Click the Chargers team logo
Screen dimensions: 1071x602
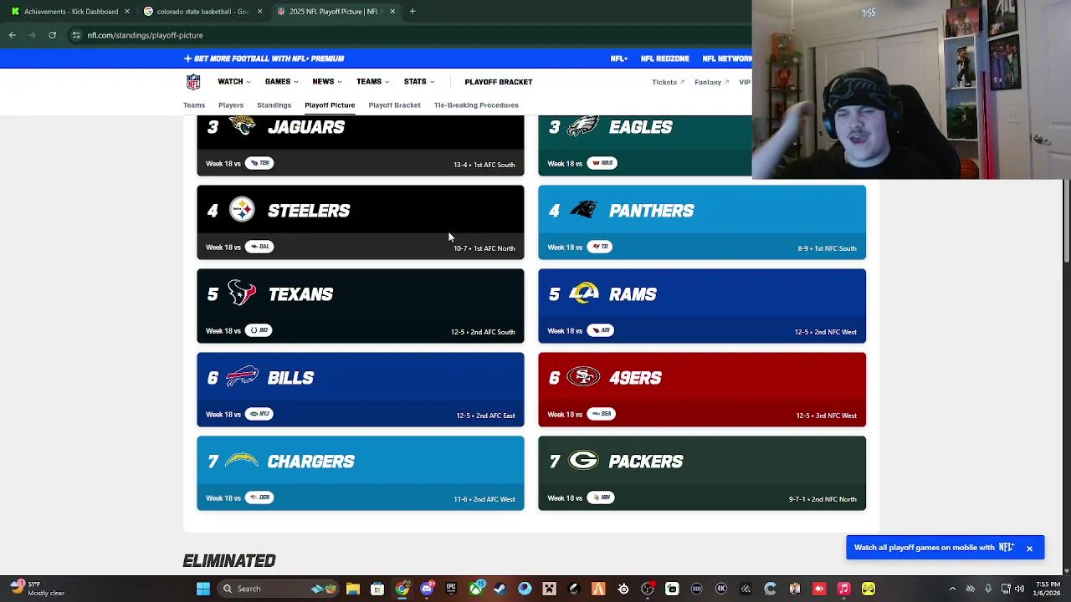(x=242, y=461)
